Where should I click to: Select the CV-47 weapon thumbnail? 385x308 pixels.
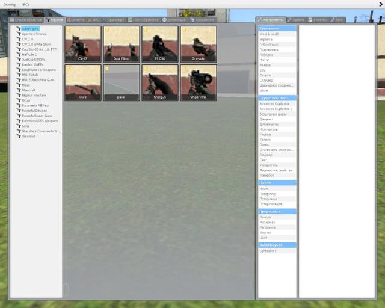(83, 44)
